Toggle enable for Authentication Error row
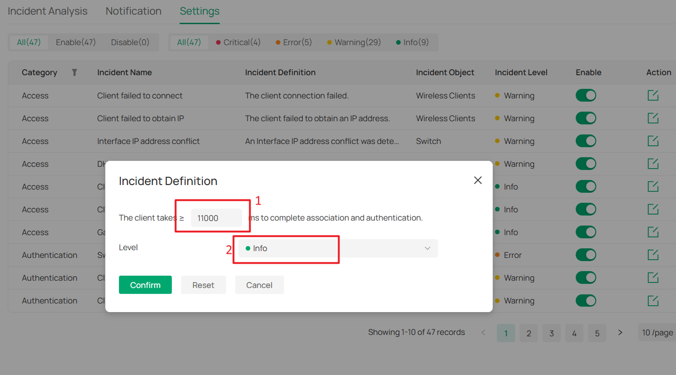The width and height of the screenshot is (676, 375). coord(586,255)
